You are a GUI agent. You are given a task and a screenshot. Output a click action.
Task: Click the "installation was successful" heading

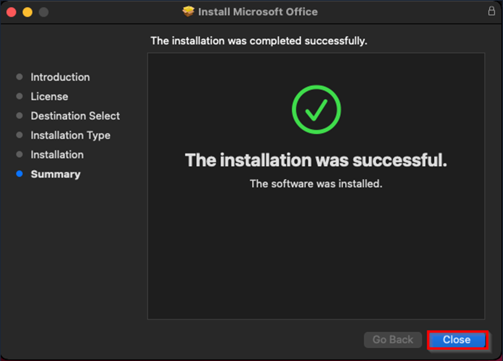tap(316, 160)
